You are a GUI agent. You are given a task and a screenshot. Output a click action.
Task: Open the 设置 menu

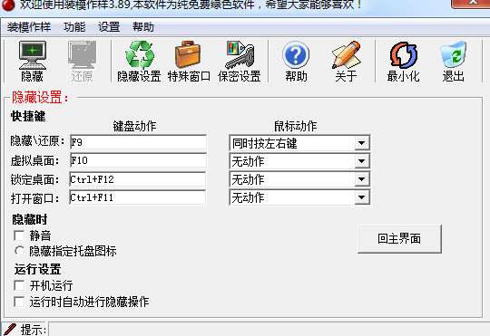(109, 27)
